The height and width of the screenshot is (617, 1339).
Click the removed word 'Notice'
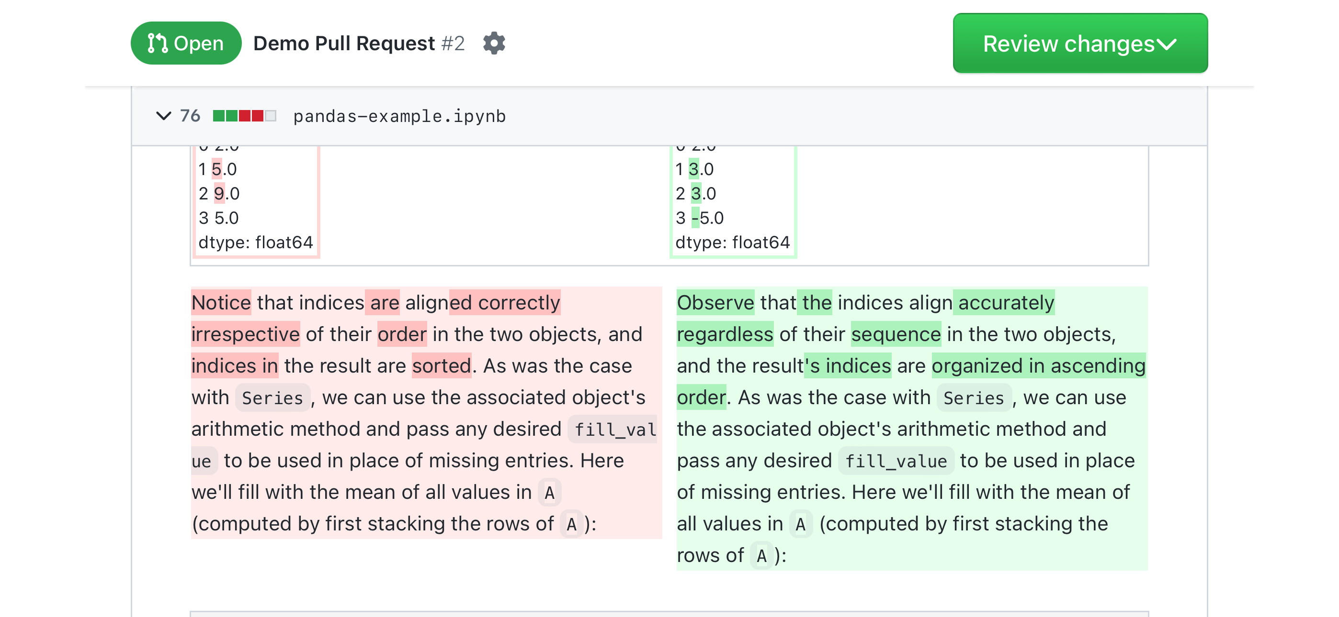(x=221, y=303)
